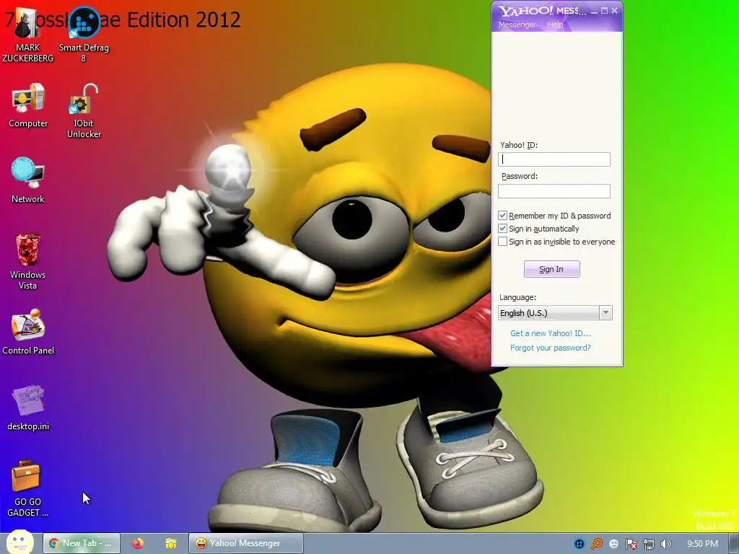This screenshot has width=739, height=554.
Task: Select the GO GO GADGET briefcase icon
Action: 28,489
